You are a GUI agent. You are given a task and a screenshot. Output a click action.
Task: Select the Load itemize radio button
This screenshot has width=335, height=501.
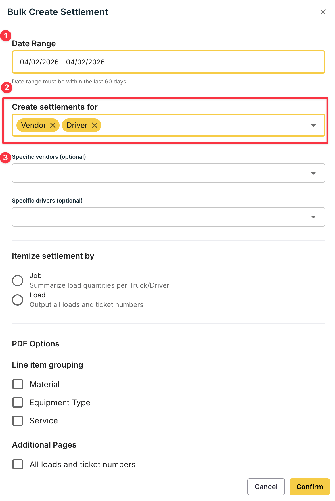click(x=18, y=300)
